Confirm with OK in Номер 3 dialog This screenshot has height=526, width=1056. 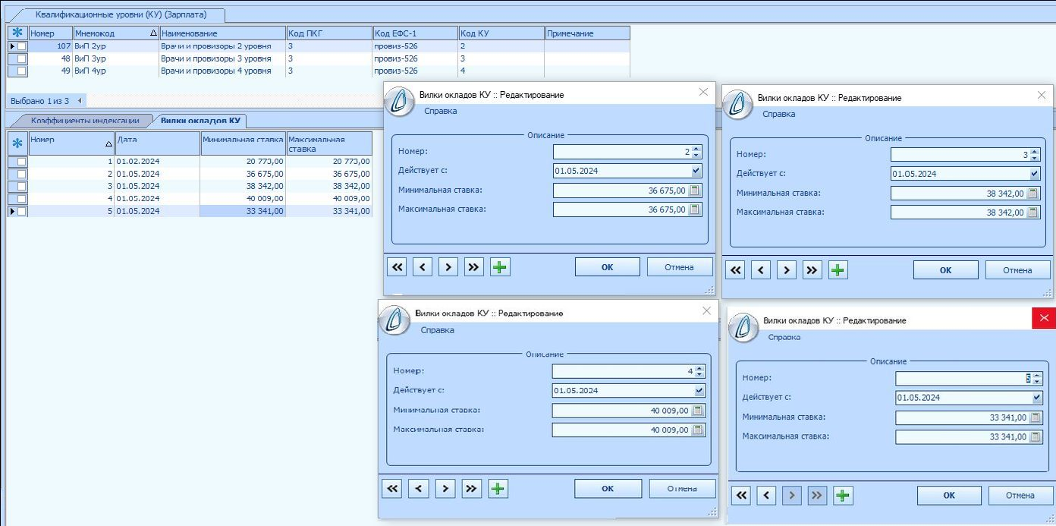click(x=945, y=270)
